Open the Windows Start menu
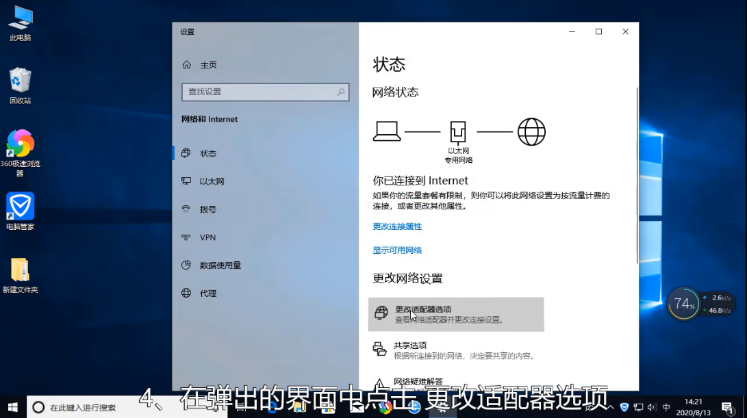 click(13, 407)
